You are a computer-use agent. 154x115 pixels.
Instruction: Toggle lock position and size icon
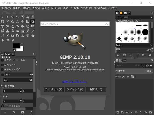(x=128, y=77)
